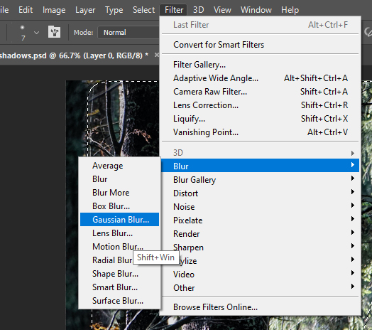Image resolution: width=372 pixels, height=330 pixels.
Task: Click Browse Filters Online...
Action: tap(261, 307)
